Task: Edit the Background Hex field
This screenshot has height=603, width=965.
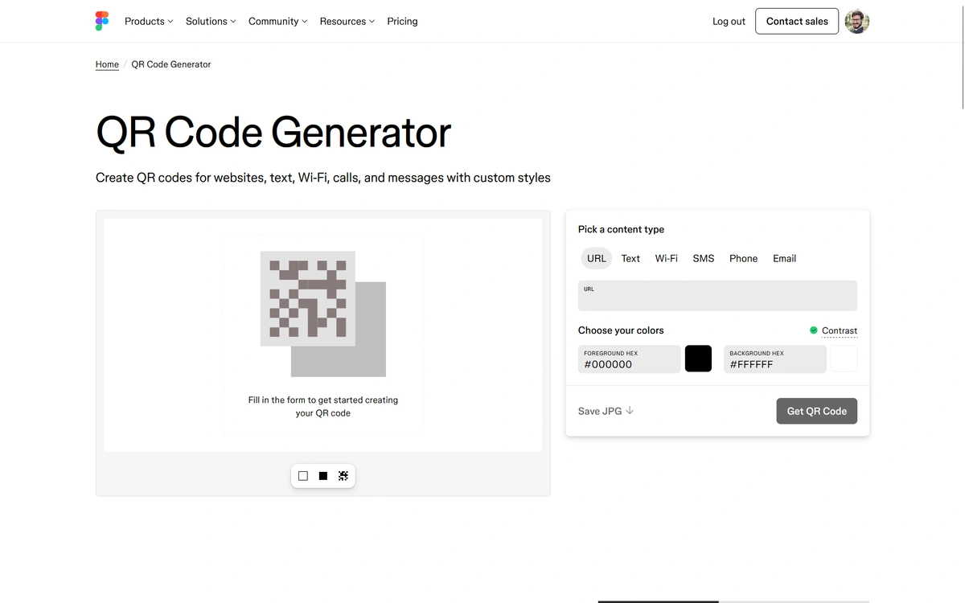Action: (775, 359)
